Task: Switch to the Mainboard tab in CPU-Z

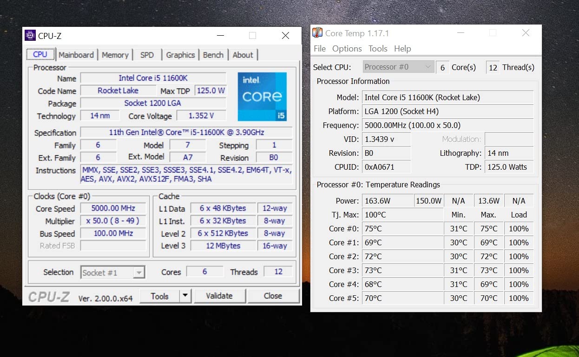Action: point(76,55)
